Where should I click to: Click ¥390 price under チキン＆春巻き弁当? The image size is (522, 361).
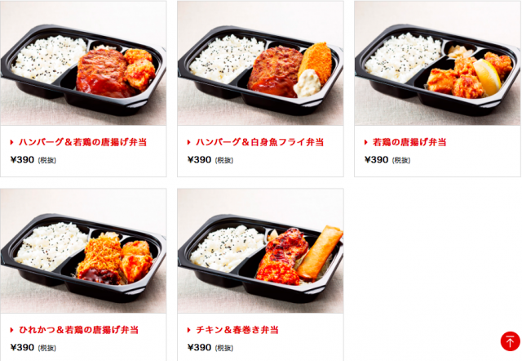199,347
